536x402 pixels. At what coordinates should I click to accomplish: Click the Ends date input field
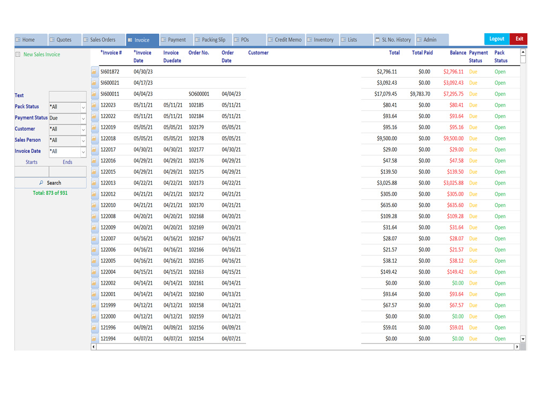click(68, 172)
